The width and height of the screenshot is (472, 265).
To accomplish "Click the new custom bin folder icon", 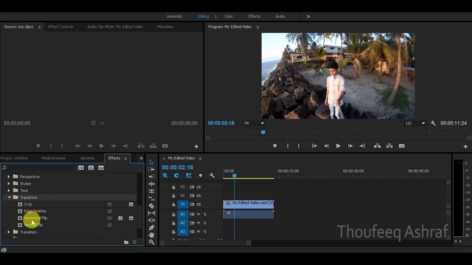I will (126, 242).
